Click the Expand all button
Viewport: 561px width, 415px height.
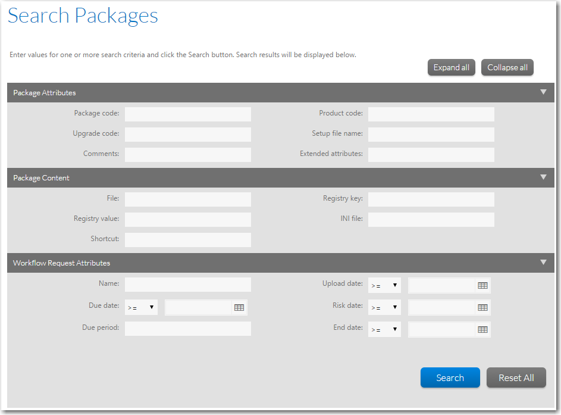[x=451, y=67]
